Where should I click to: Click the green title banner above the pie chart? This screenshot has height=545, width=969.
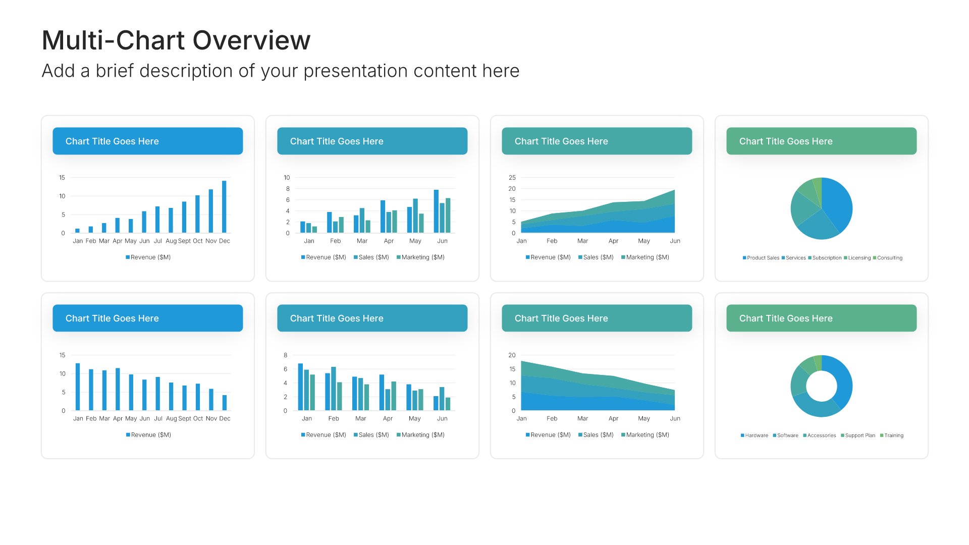point(821,141)
